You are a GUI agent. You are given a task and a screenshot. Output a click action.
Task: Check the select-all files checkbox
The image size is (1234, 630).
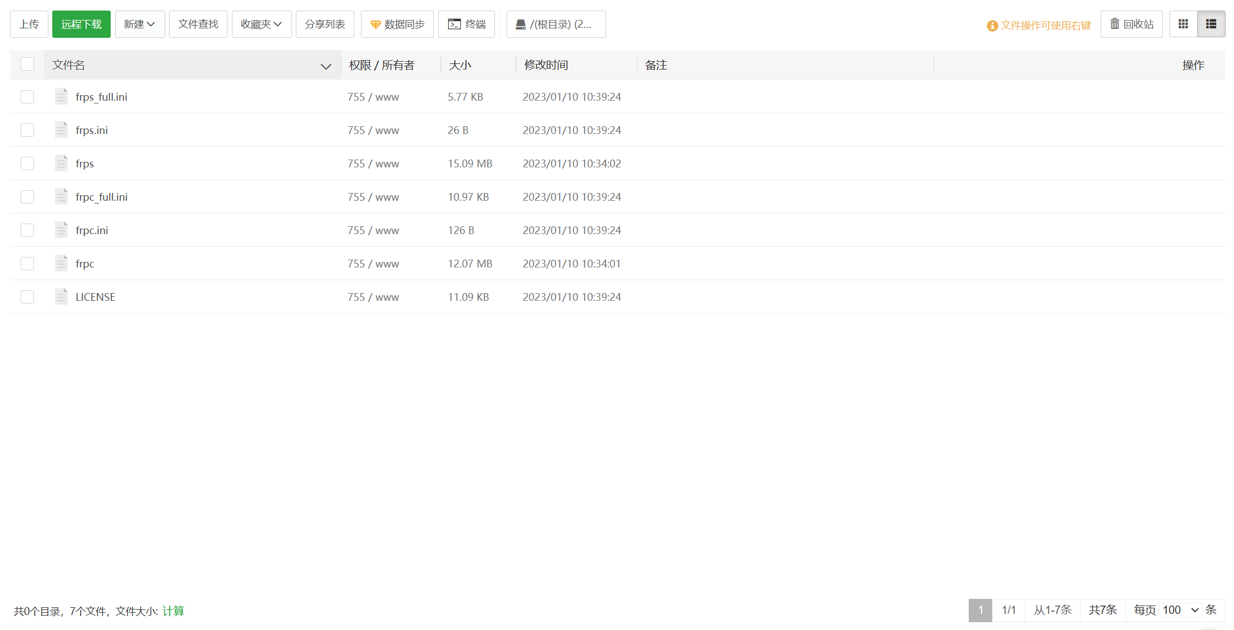pyautogui.click(x=27, y=65)
